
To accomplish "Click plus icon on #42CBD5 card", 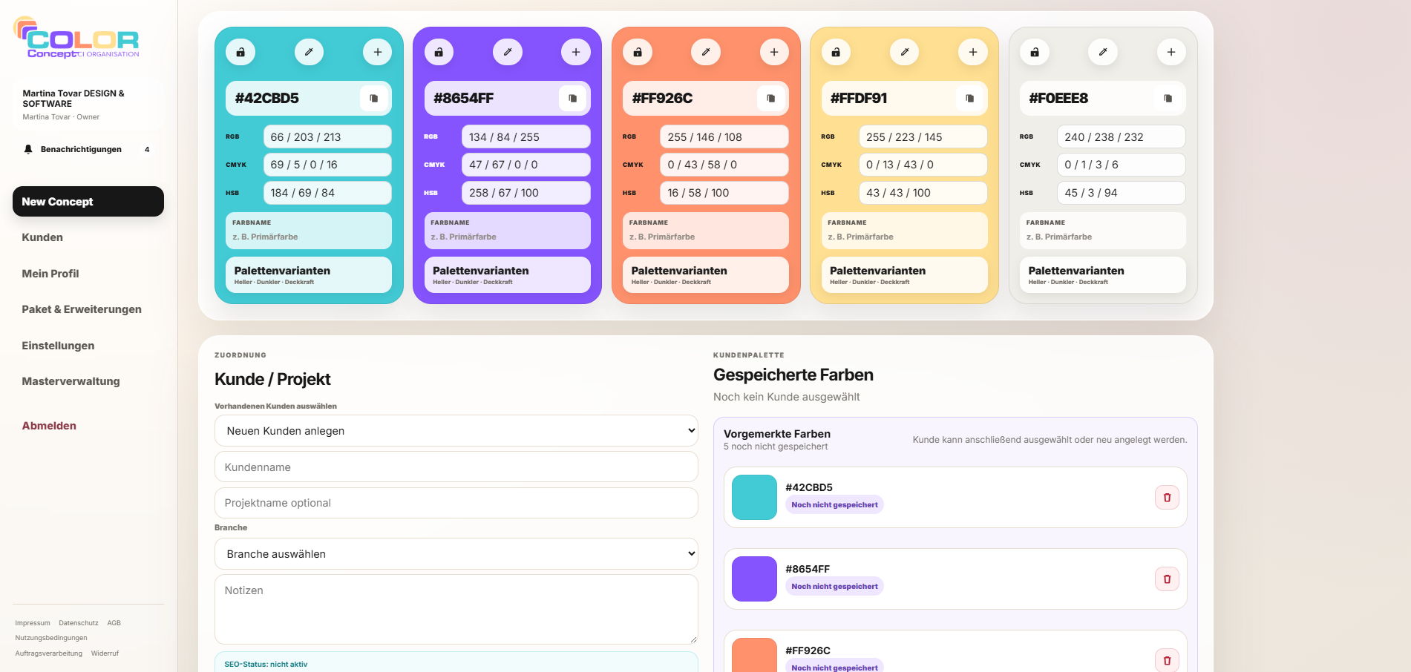I will pos(378,52).
